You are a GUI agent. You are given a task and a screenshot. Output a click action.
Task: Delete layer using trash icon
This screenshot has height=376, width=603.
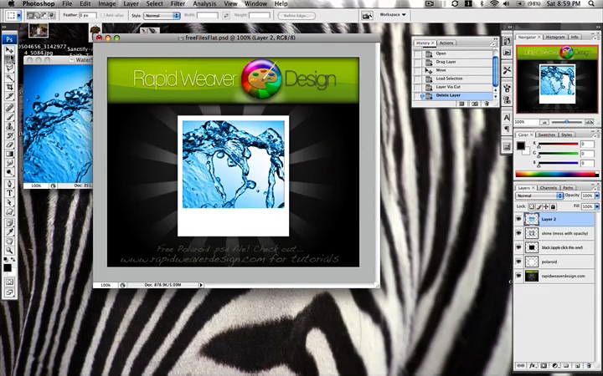pyautogui.click(x=589, y=366)
